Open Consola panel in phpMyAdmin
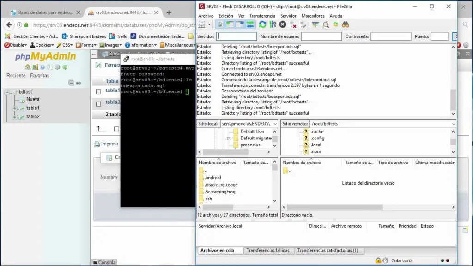 pyautogui.click(x=104, y=262)
